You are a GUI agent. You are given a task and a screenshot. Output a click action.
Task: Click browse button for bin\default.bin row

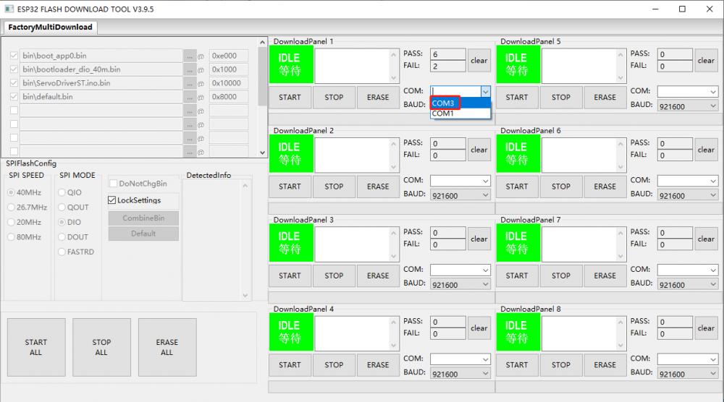point(190,97)
